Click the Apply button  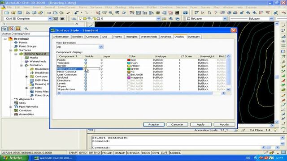(x=200, y=124)
